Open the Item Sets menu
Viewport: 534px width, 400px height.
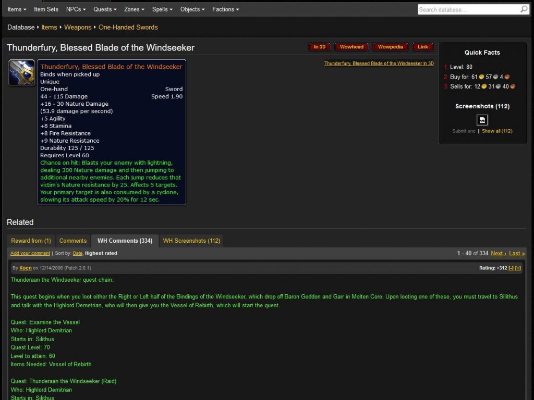[46, 9]
